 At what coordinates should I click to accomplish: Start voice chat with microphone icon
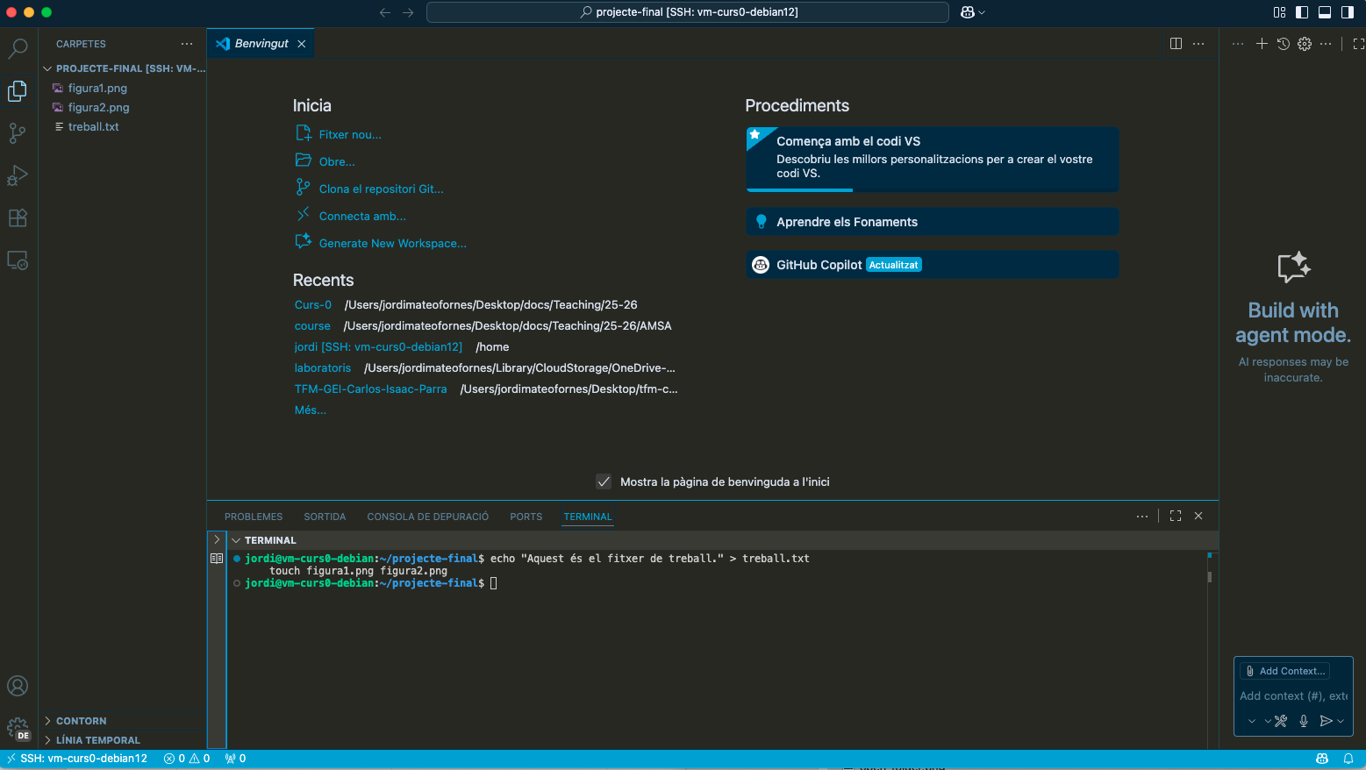click(1304, 721)
